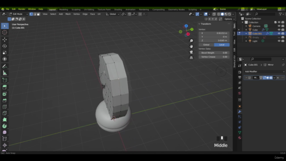Enable vertex select mode
The width and height of the screenshot is (286, 161).
click(31, 14)
